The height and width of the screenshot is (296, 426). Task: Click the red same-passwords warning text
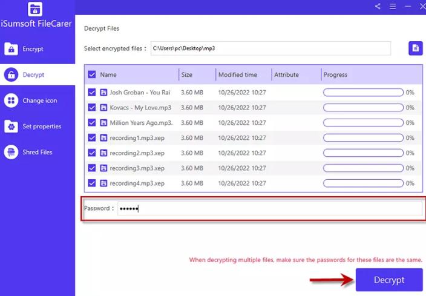click(x=306, y=260)
